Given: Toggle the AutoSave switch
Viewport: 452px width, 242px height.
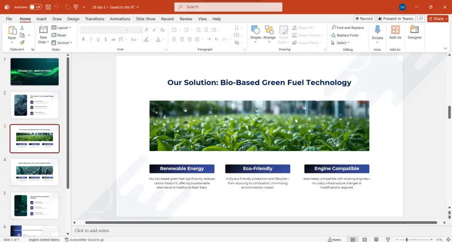Looking at the screenshot, I should [35, 7].
